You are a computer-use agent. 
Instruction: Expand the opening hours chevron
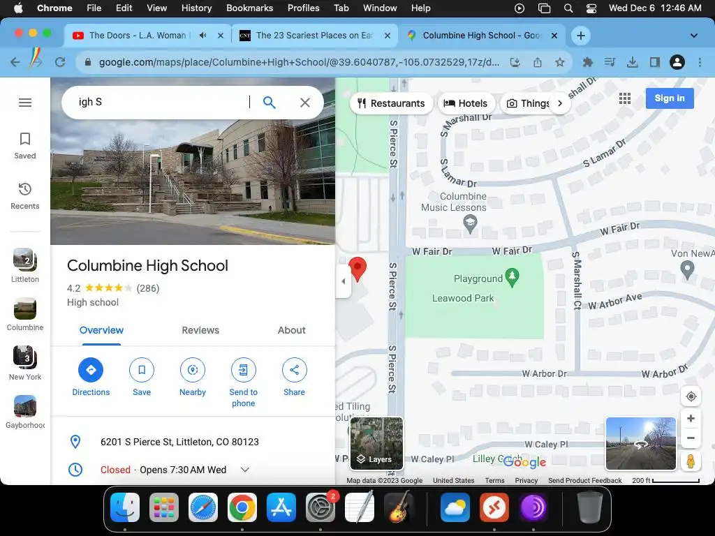click(x=245, y=470)
